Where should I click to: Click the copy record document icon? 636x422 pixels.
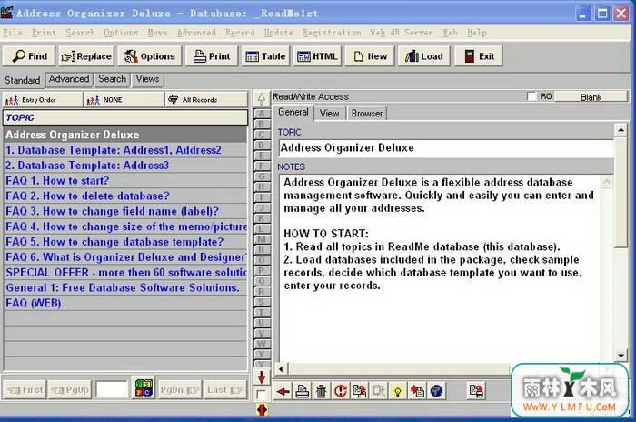359,392
